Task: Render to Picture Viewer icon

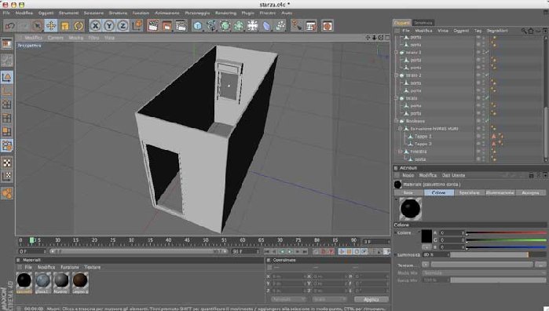Action: (167, 26)
